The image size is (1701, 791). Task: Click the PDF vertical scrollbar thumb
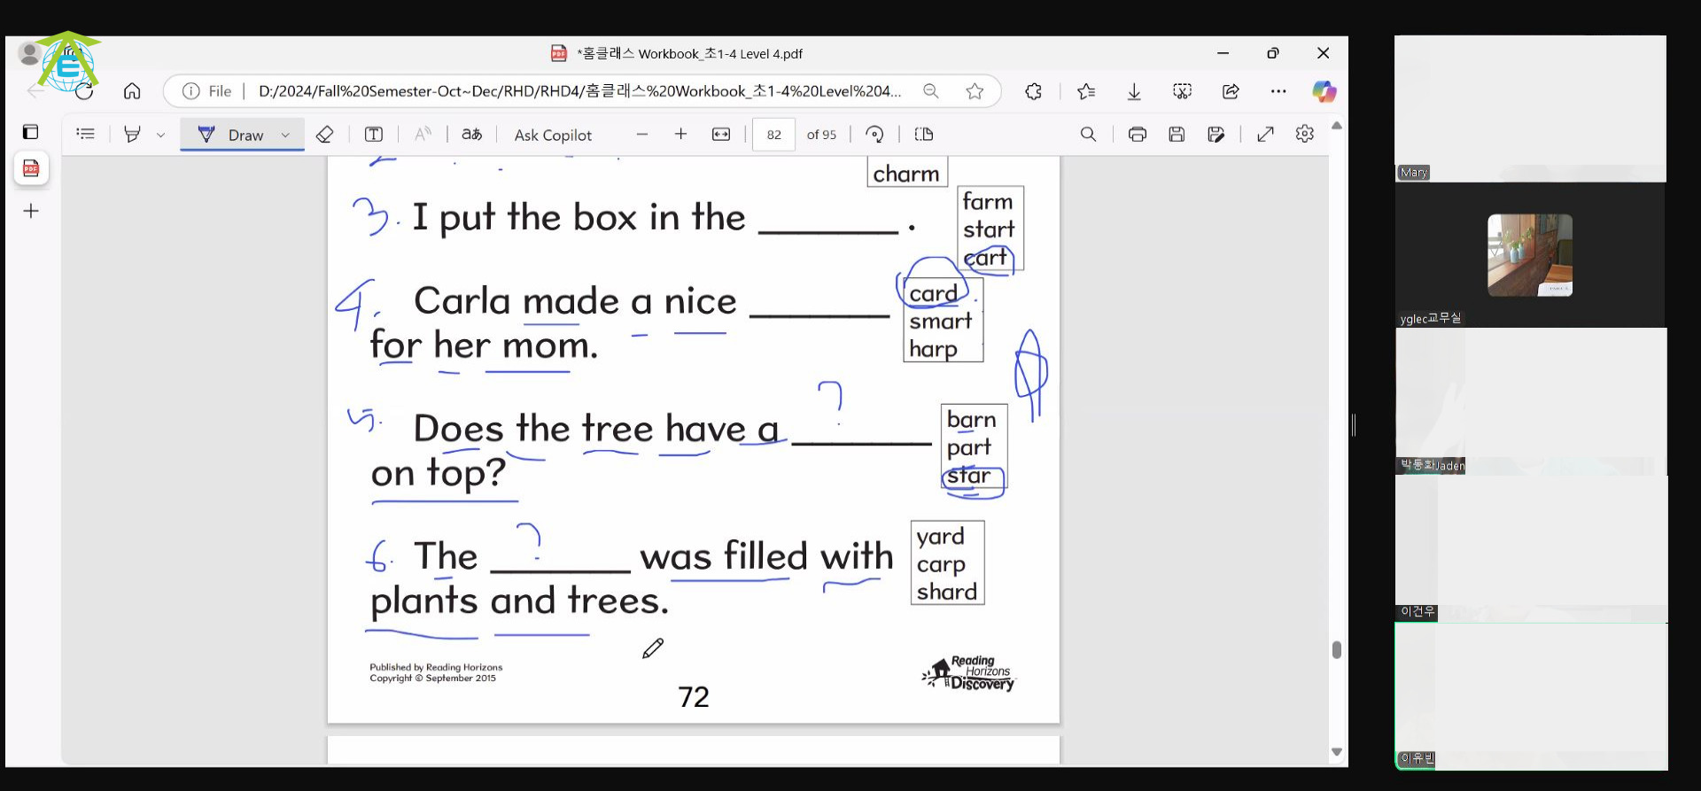(1337, 650)
